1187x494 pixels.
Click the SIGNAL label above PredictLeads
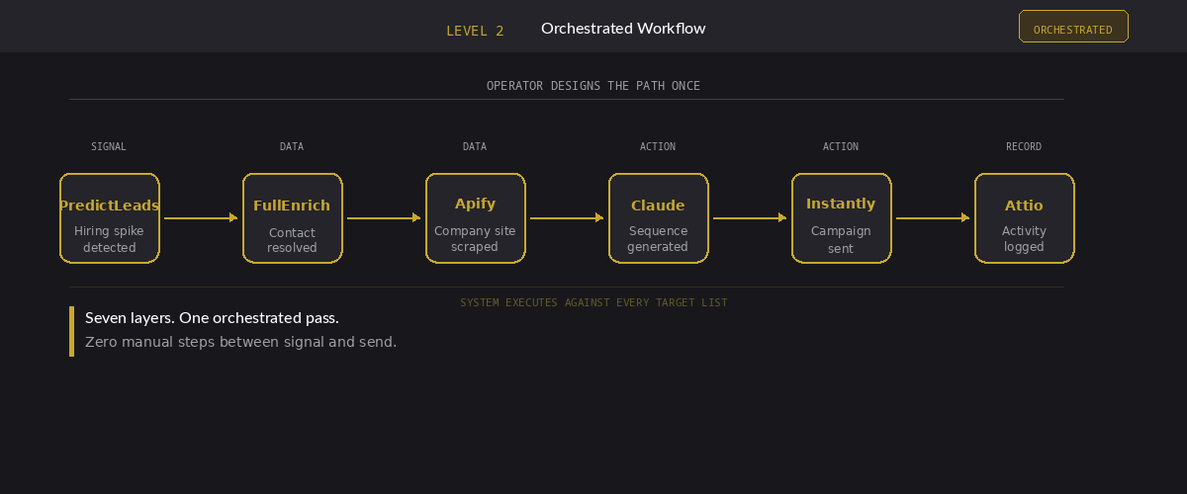(x=109, y=146)
